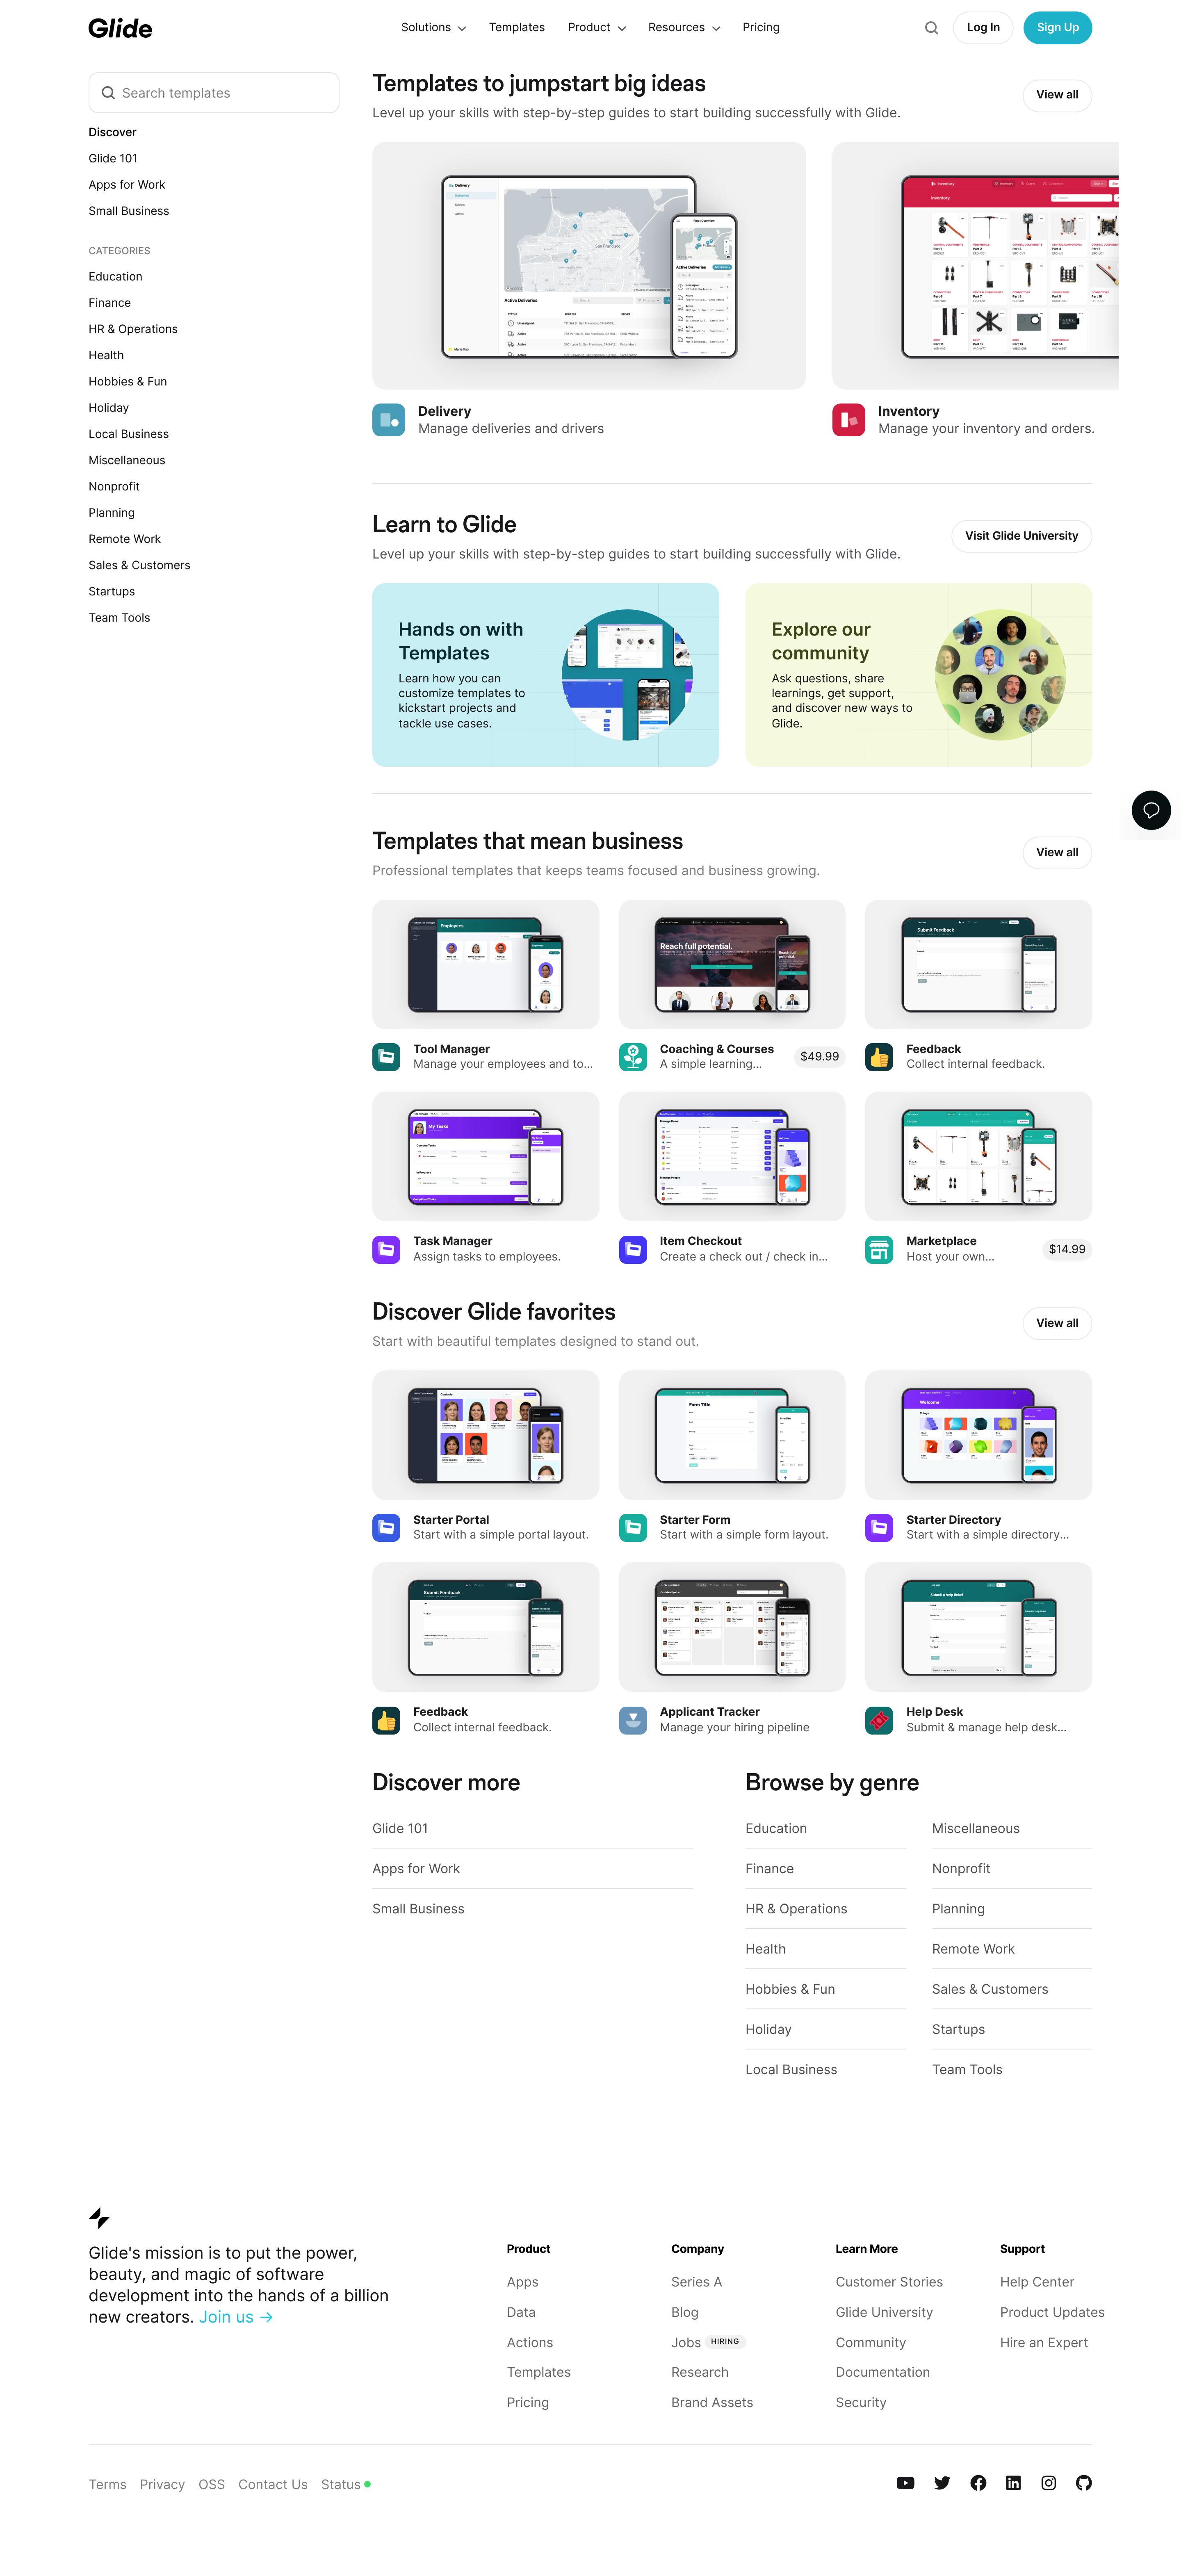The image size is (1181, 2576).
Task: Click the Starter Directory app icon
Action: (879, 1527)
